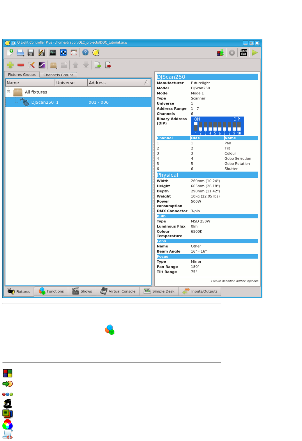The image size is (302, 441).
Task: Click the RGB matrix colour circles icon
Action: (8, 424)
